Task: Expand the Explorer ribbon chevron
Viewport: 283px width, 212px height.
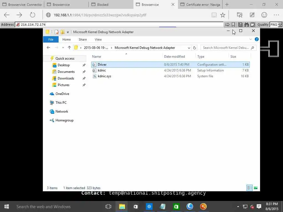Action: click(250, 39)
